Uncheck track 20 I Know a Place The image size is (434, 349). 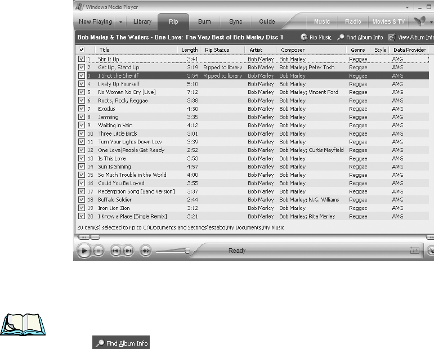[x=82, y=216]
